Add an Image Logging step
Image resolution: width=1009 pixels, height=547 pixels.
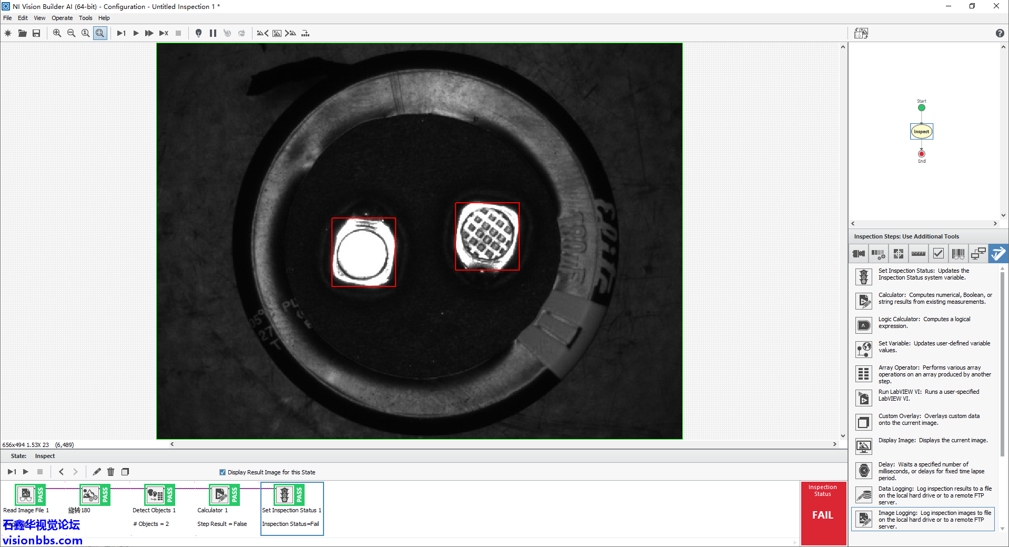pos(923,519)
